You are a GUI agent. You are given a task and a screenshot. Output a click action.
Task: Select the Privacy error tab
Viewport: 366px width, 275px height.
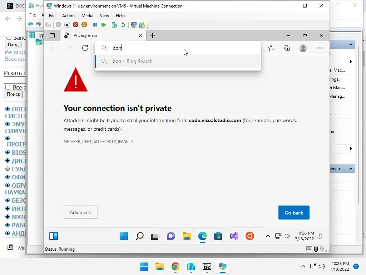point(103,35)
